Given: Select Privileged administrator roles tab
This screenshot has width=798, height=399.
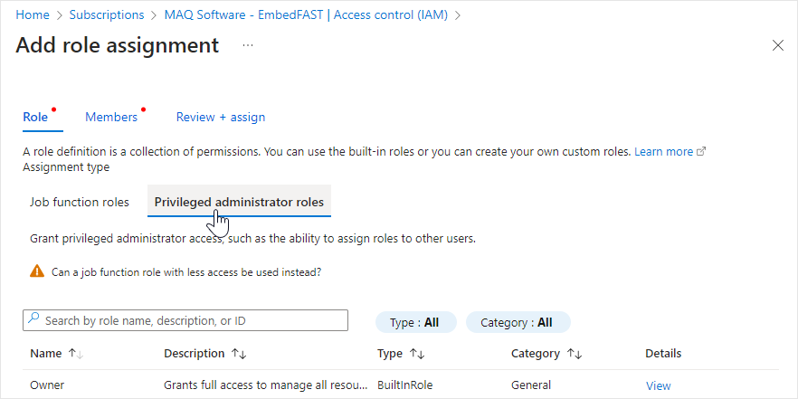Looking at the screenshot, I should pyautogui.click(x=239, y=202).
